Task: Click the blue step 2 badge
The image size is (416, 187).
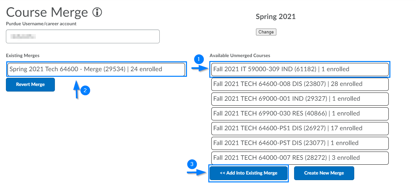Action: [85, 91]
